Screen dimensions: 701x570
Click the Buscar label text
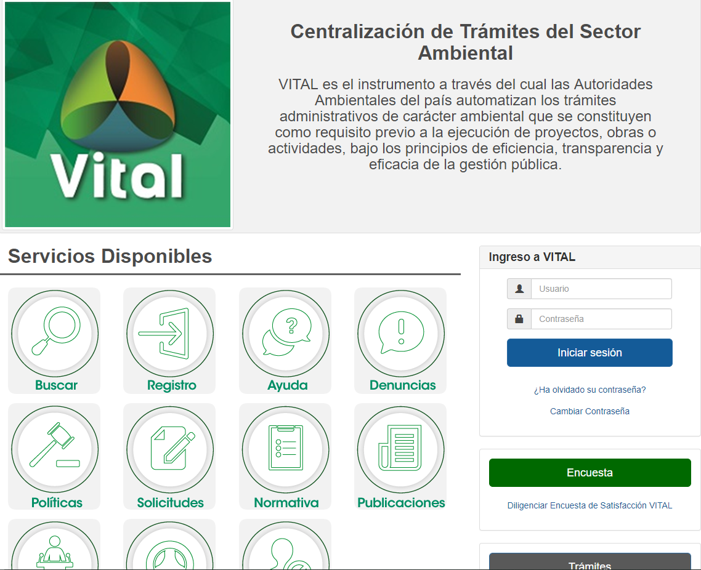tap(56, 385)
